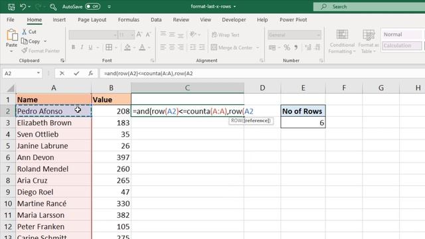This screenshot has height=239, width=425.
Task: Select the Normal cell style
Action: [x=402, y=35]
